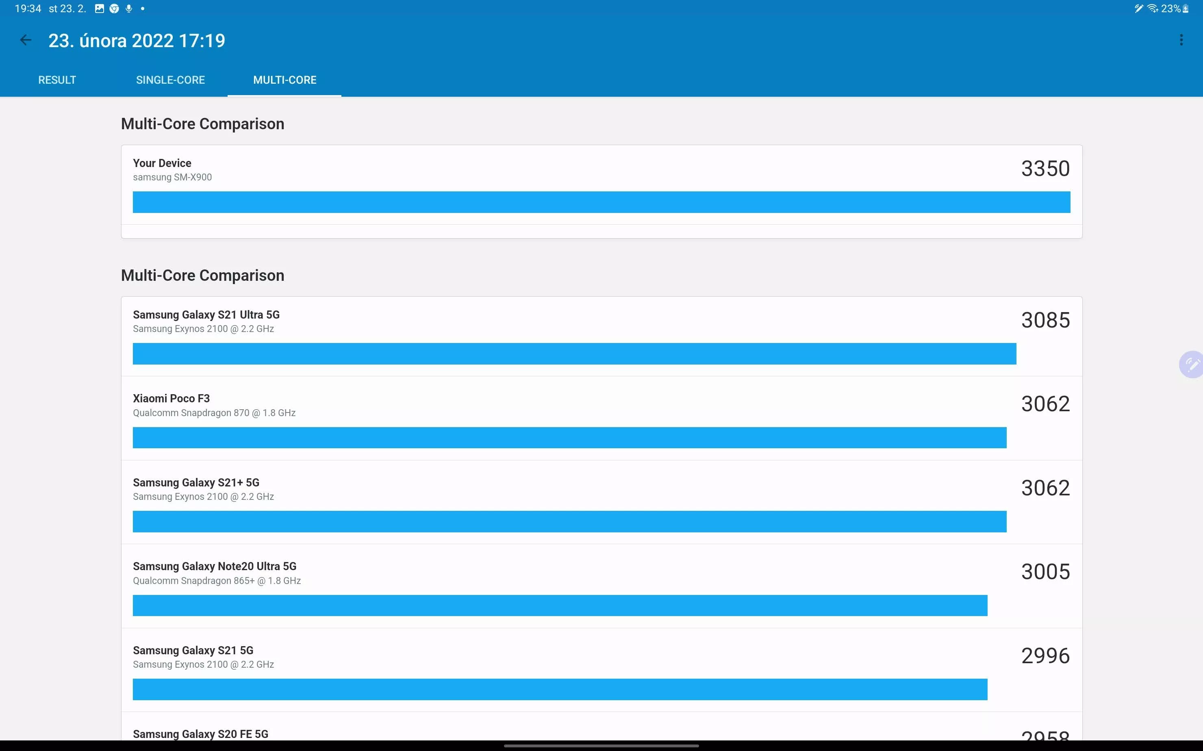Tap the 2996 score value
This screenshot has height=751, width=1203.
click(x=1046, y=655)
